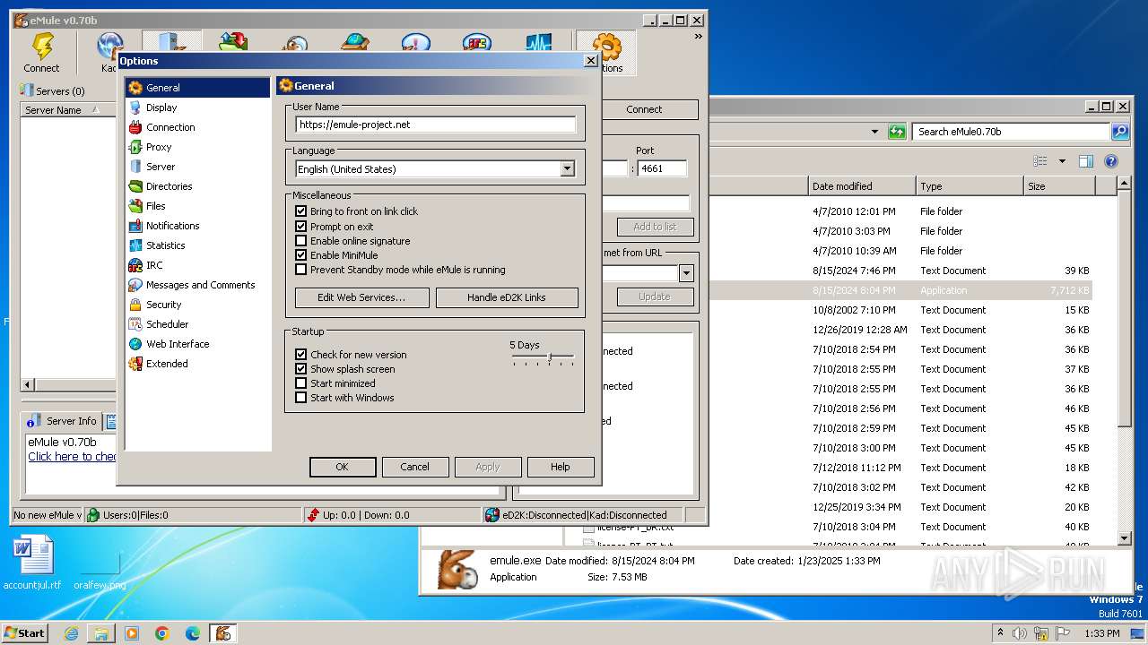1148x645 pixels.
Task: Expand the eMule toolbar overflow chevron
Action: pyautogui.click(x=698, y=37)
